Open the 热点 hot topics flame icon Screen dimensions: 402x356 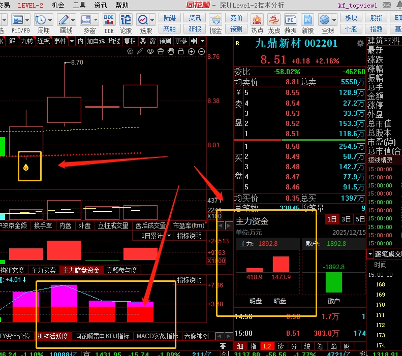pyautogui.click(x=257, y=20)
